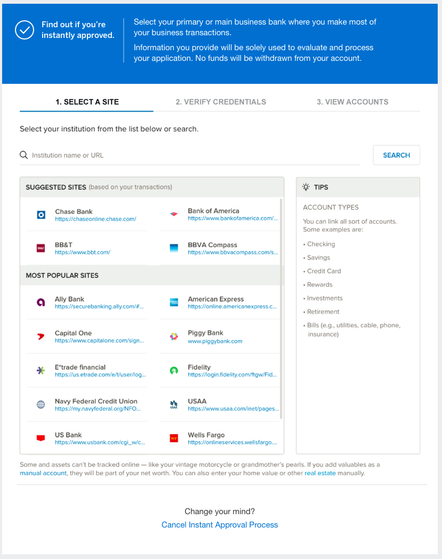Click the Navy Federal globe icon
This screenshot has width=442, height=559.
pos(41,405)
